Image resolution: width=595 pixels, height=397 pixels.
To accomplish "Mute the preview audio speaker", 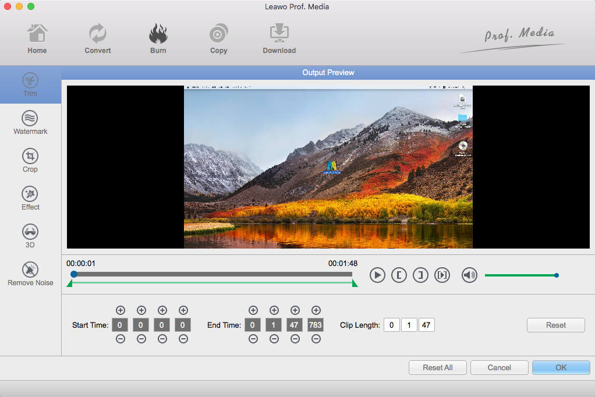I will (469, 275).
